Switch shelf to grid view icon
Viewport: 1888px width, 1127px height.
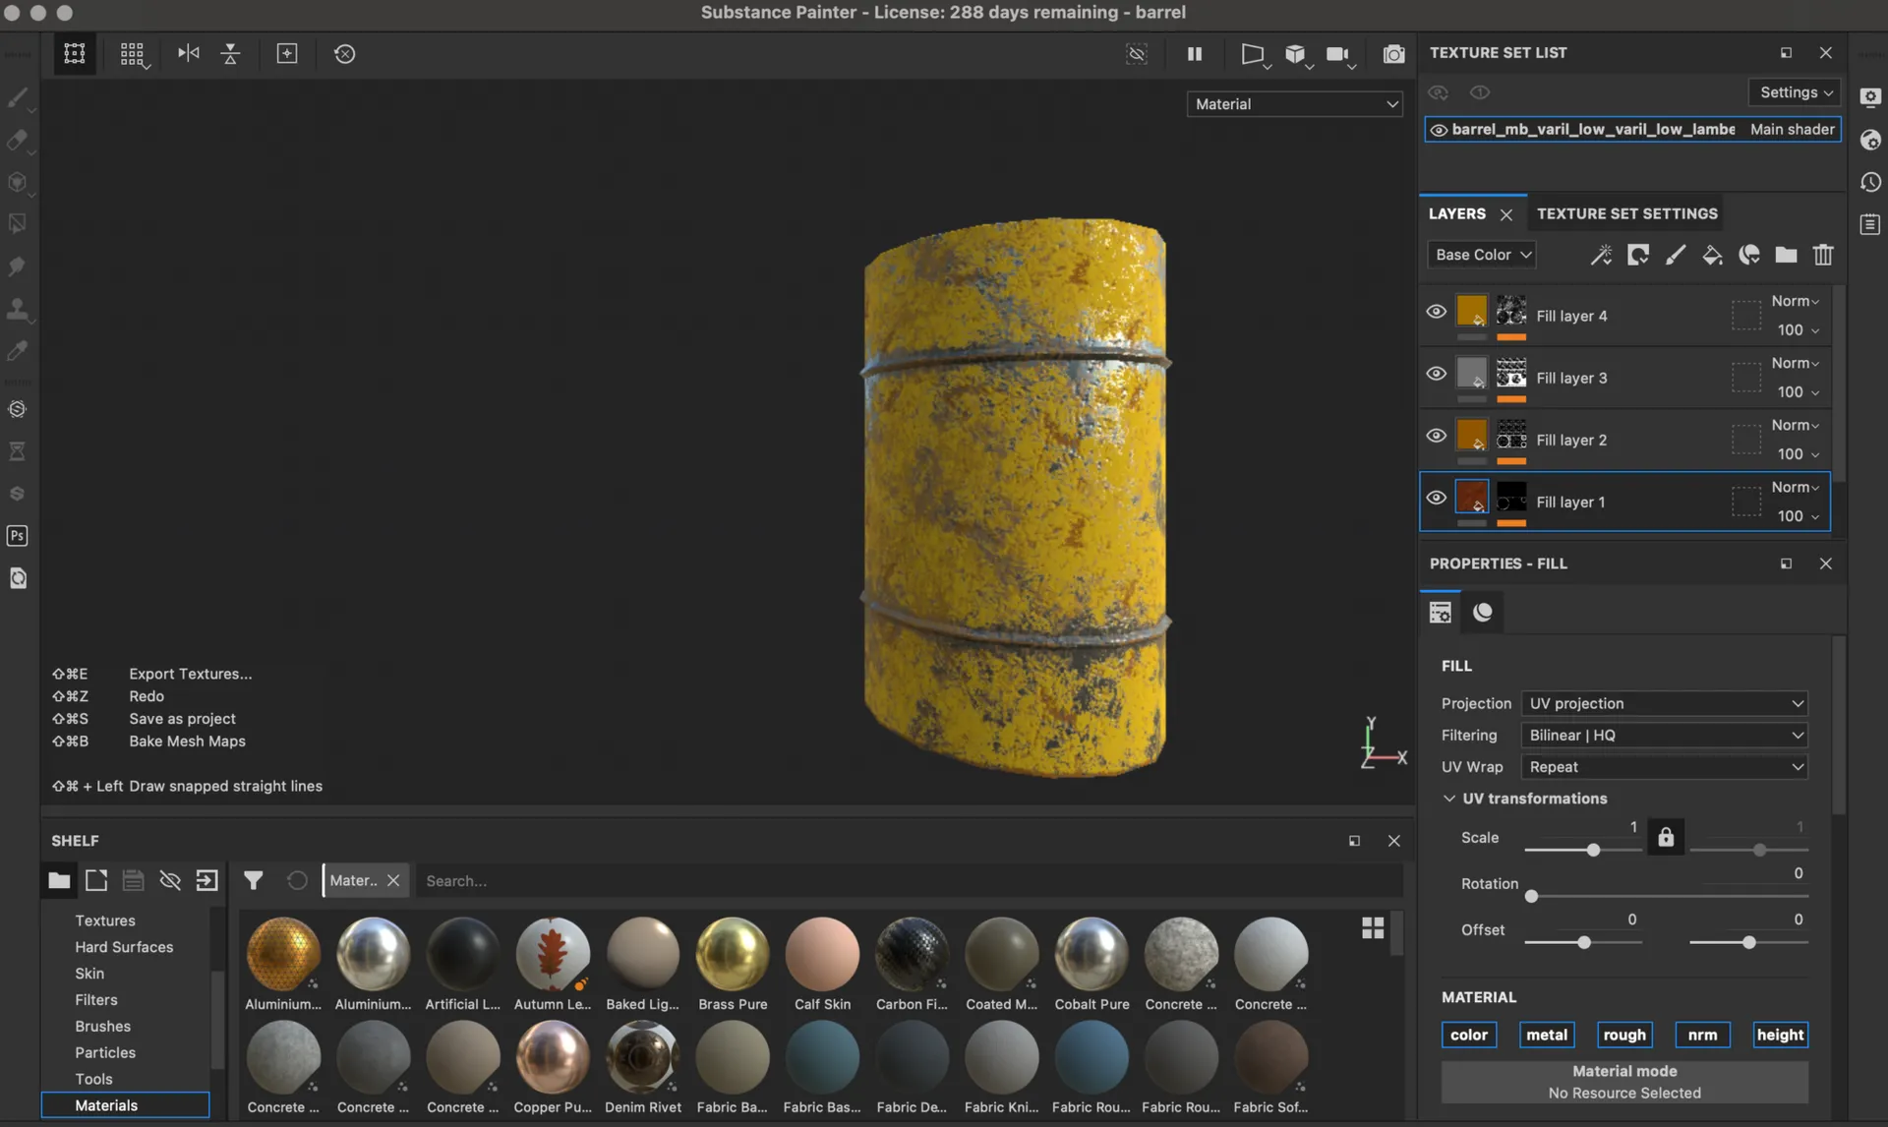(x=1373, y=927)
